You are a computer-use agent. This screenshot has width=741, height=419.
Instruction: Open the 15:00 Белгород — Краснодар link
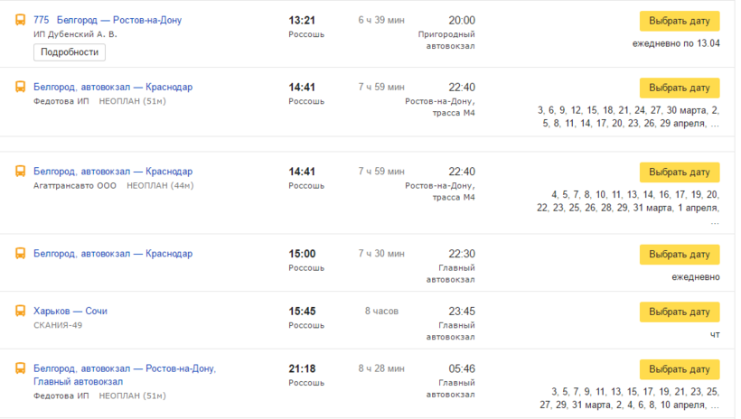(x=113, y=254)
